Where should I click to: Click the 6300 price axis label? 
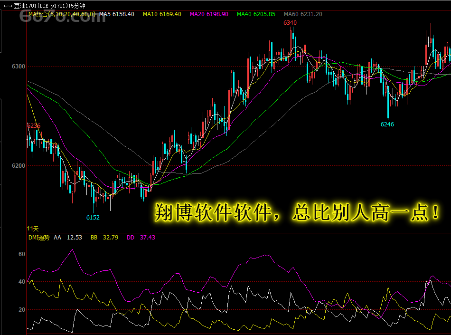click(x=19, y=67)
